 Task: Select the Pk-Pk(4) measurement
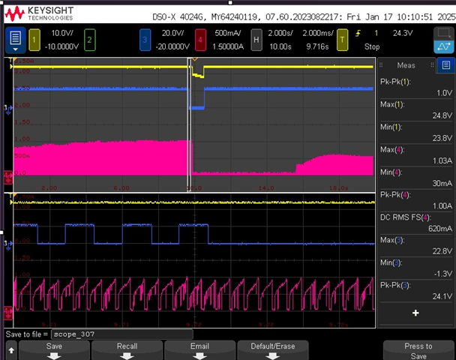[x=415, y=200]
